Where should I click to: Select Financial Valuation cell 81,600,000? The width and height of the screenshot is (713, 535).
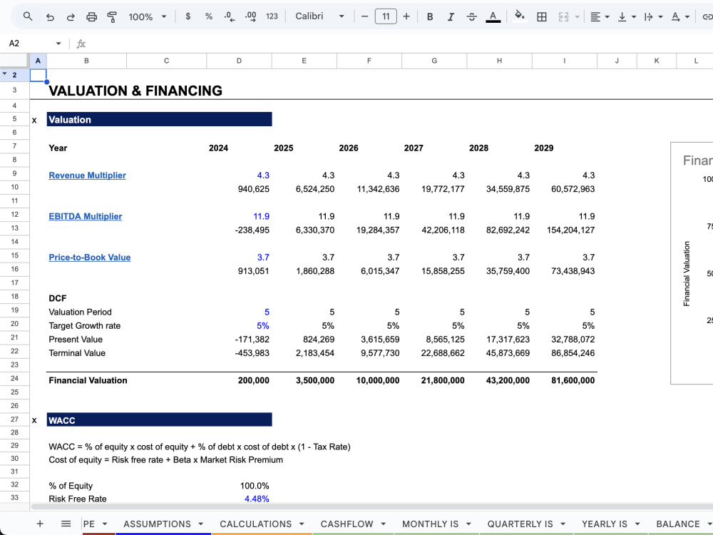click(564, 380)
